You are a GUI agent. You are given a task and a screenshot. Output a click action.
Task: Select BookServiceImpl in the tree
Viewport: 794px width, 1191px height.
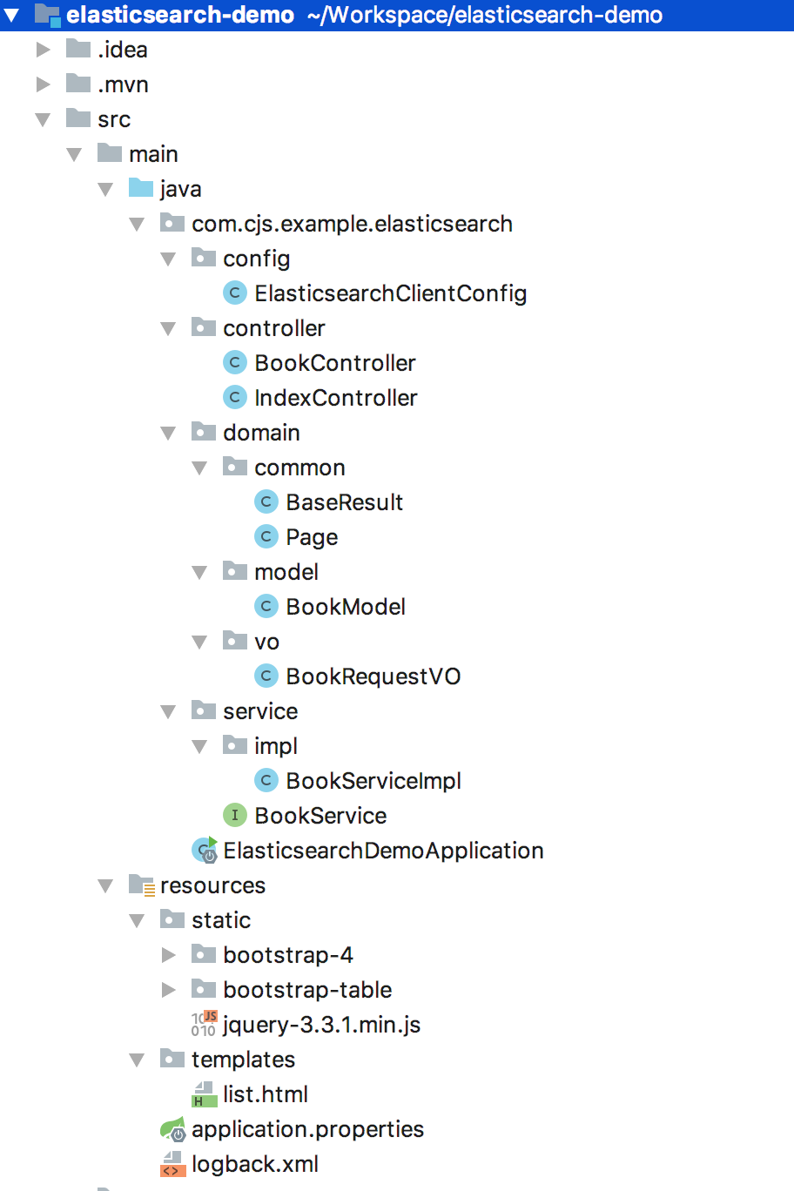pos(373,781)
